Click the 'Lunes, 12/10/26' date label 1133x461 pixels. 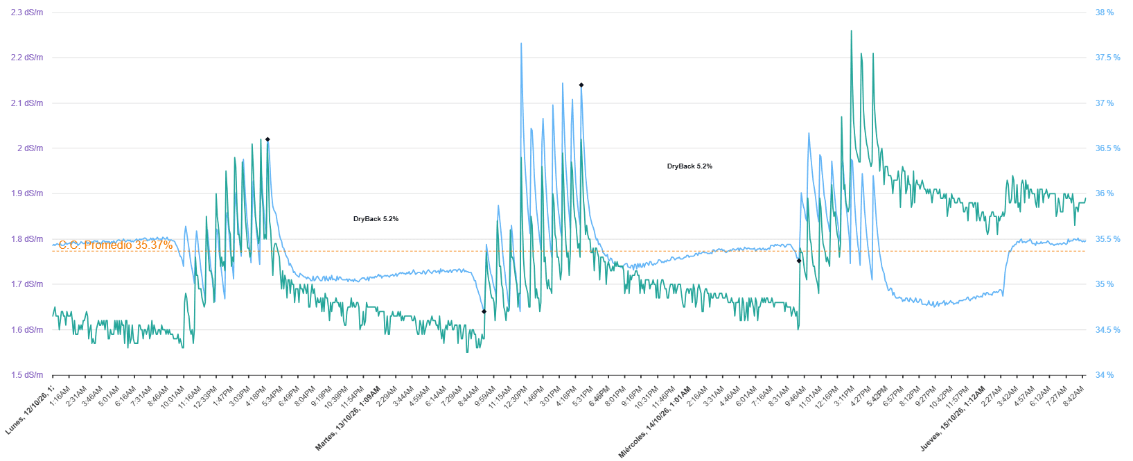point(29,410)
